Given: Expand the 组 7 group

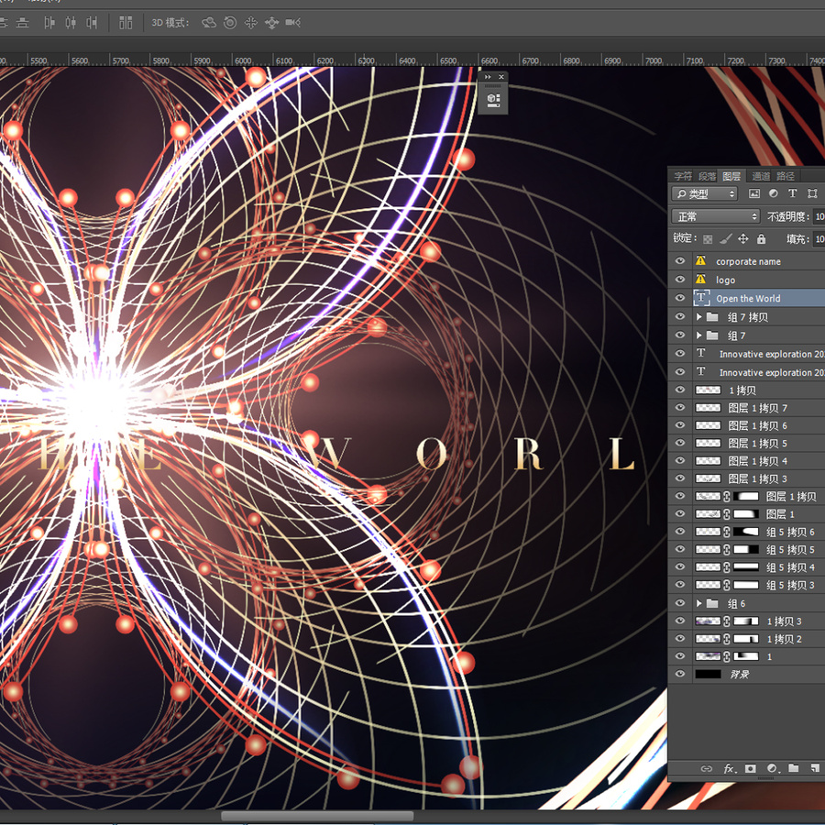Looking at the screenshot, I should tap(699, 335).
